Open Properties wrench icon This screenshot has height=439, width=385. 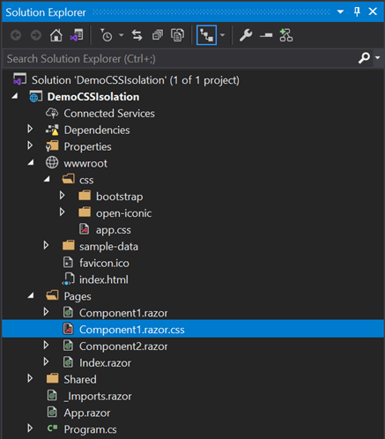point(246,35)
